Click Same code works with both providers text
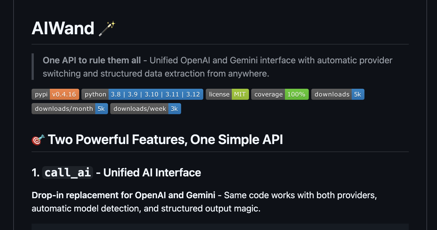The height and width of the screenshot is (230, 437). (300, 195)
